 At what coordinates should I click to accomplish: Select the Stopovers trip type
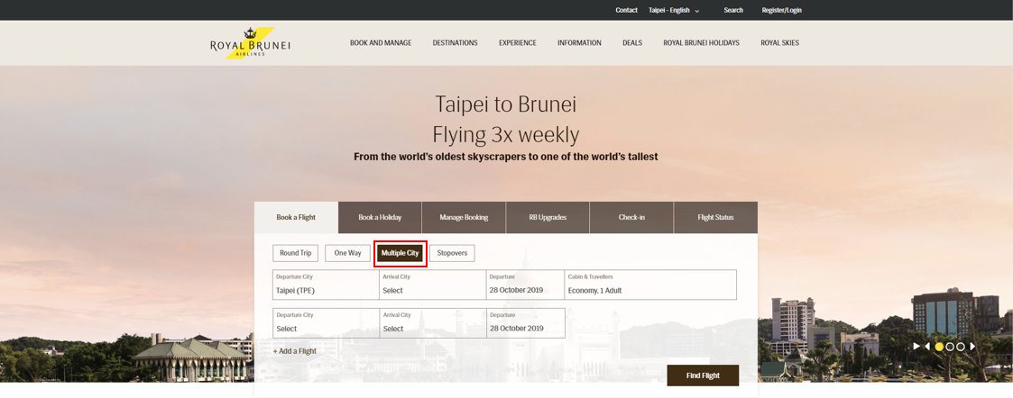click(x=452, y=253)
